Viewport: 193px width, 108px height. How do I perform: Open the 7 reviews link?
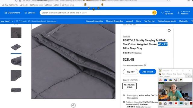point(138,53)
